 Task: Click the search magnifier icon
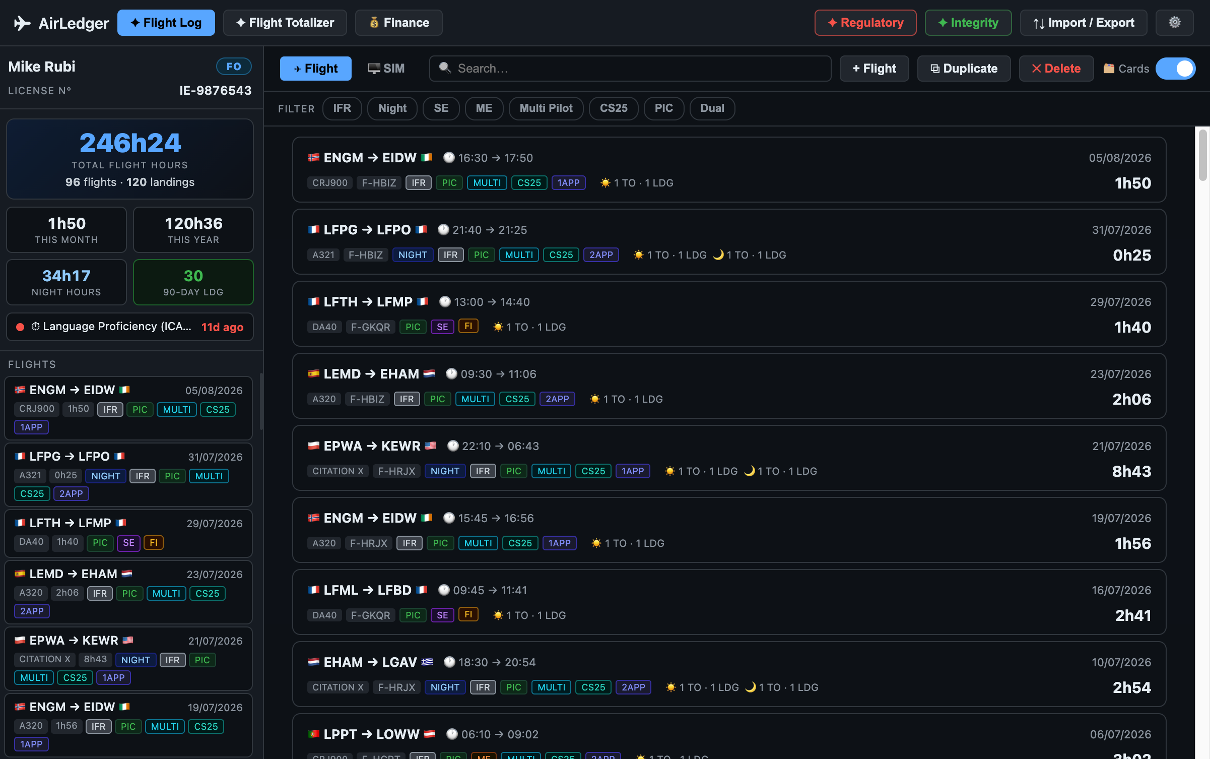pos(444,68)
